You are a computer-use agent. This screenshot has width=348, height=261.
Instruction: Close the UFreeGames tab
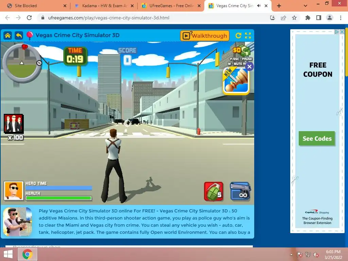pos(199,6)
